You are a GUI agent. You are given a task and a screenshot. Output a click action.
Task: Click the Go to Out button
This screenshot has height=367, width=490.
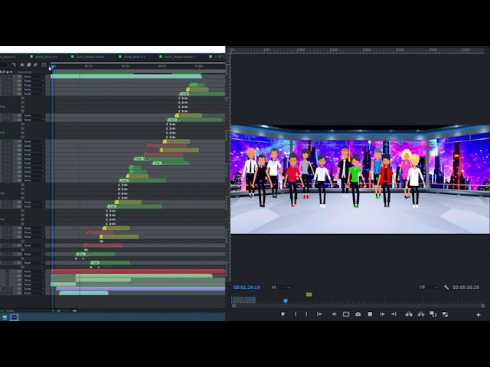coord(394,314)
